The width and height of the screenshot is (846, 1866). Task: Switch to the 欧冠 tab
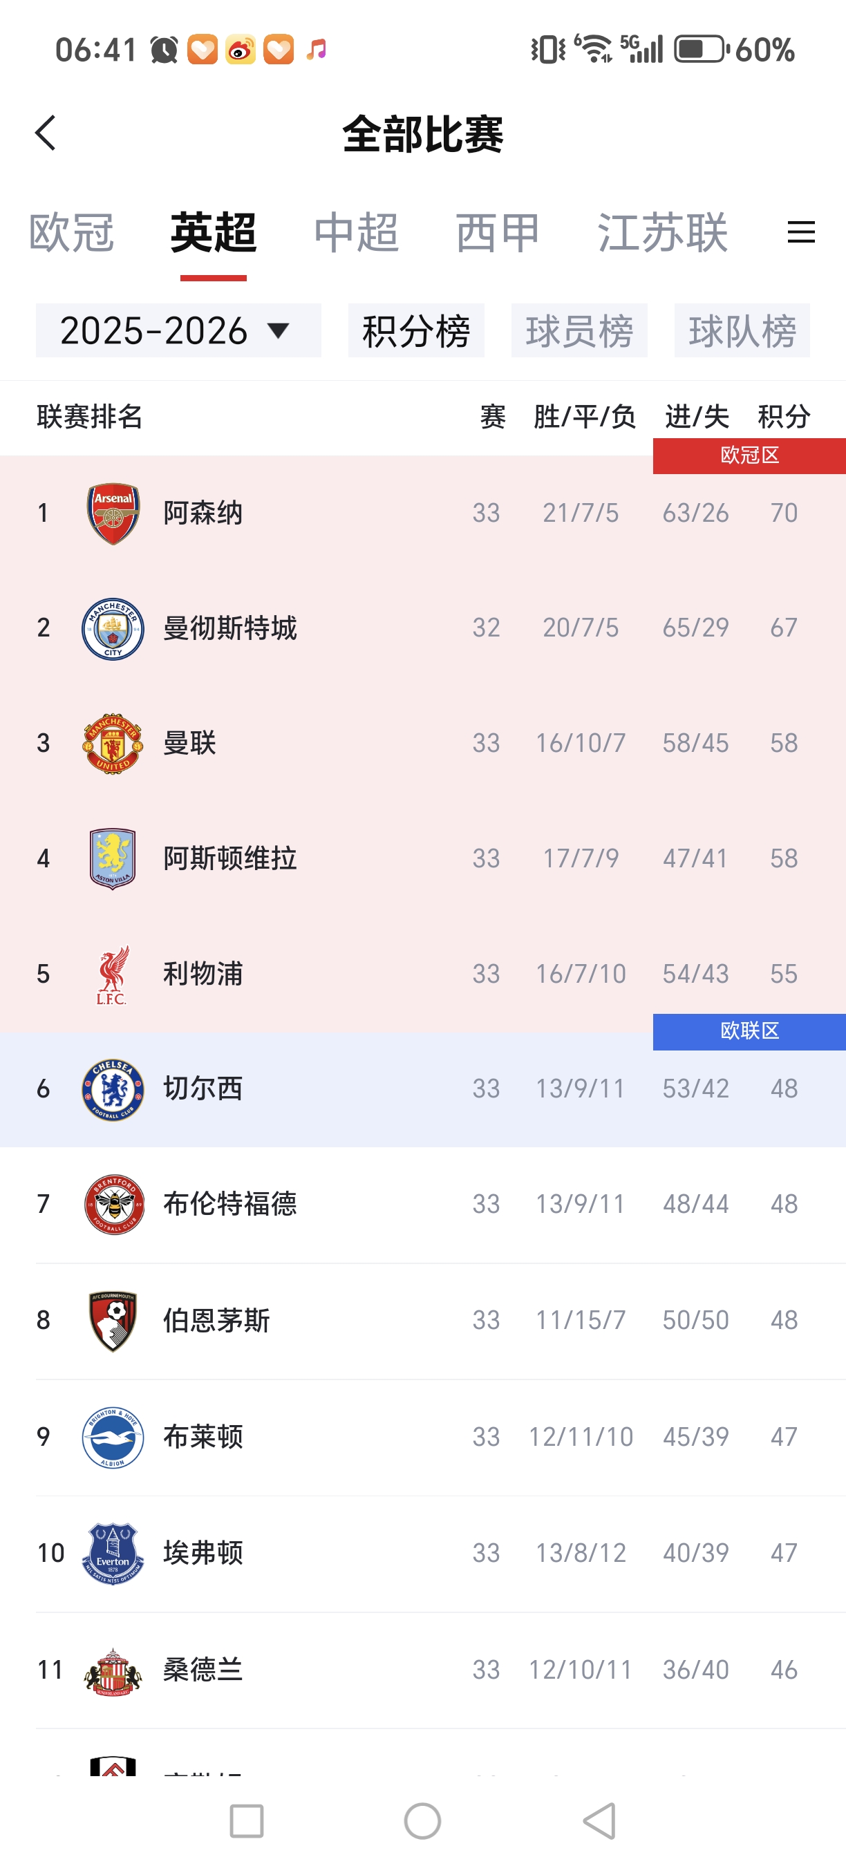pos(71,234)
